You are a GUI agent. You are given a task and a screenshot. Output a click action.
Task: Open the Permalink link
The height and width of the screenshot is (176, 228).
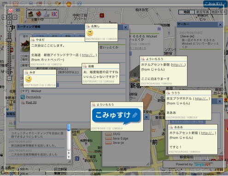click(x=33, y=97)
